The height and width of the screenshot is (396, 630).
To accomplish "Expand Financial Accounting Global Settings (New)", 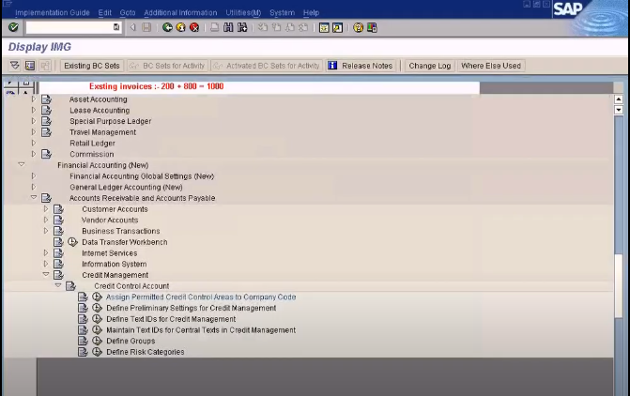I will coord(34,175).
